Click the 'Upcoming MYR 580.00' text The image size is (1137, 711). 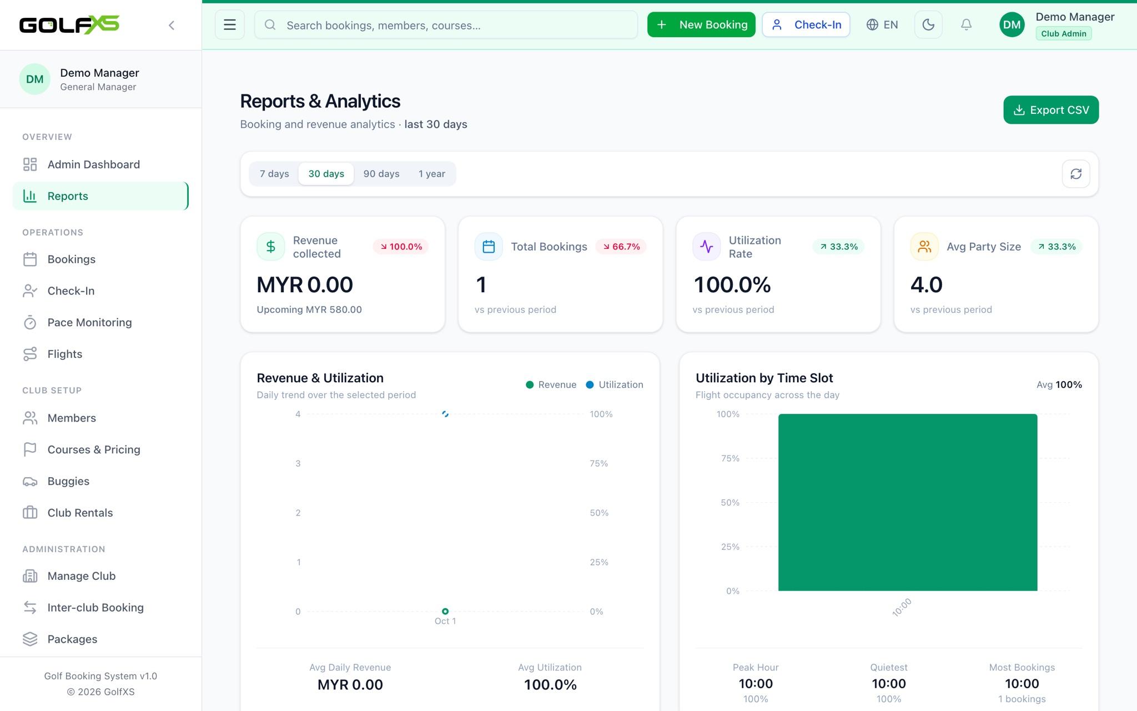tap(309, 310)
